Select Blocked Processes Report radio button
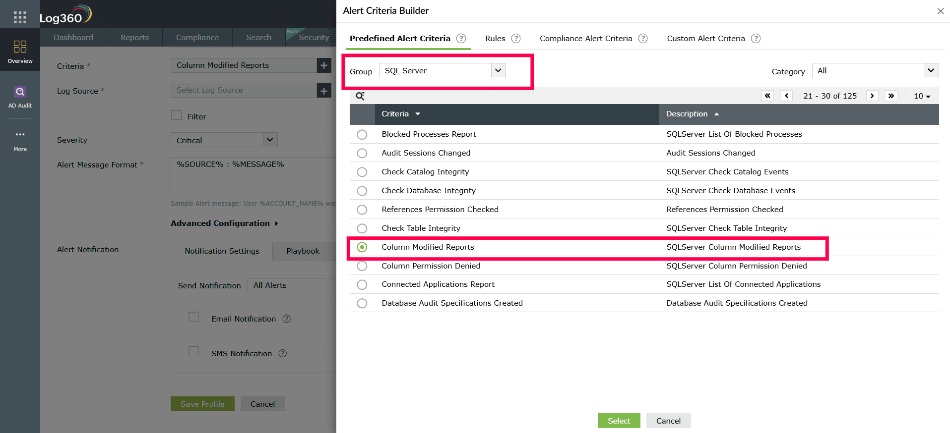Image resolution: width=950 pixels, height=433 pixels. pyautogui.click(x=362, y=134)
